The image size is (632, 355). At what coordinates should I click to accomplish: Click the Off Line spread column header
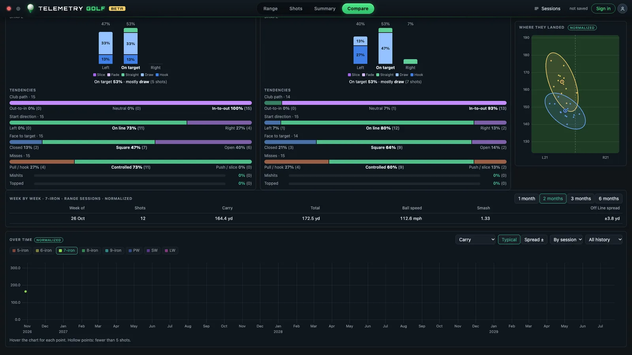[x=605, y=208]
